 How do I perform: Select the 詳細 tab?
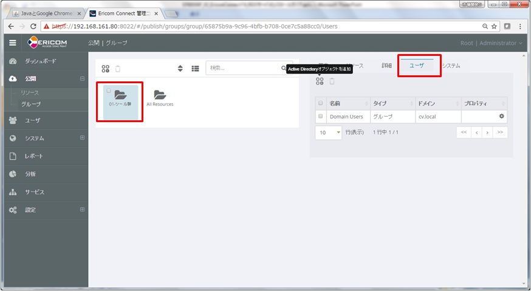pyautogui.click(x=386, y=65)
